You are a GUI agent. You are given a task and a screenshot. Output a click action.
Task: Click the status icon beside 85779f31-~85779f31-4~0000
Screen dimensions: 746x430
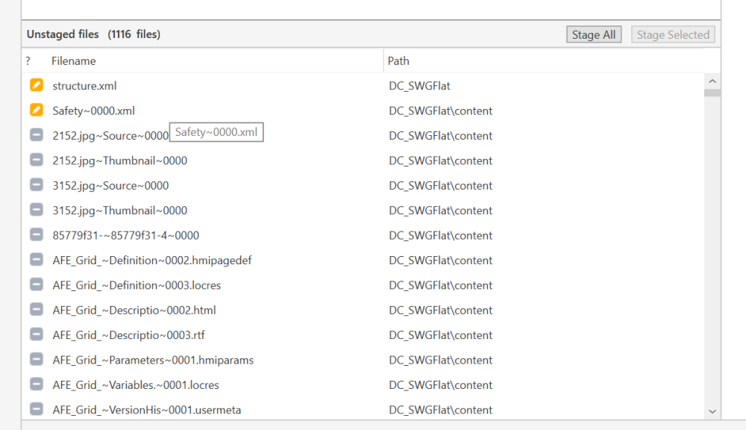(37, 235)
